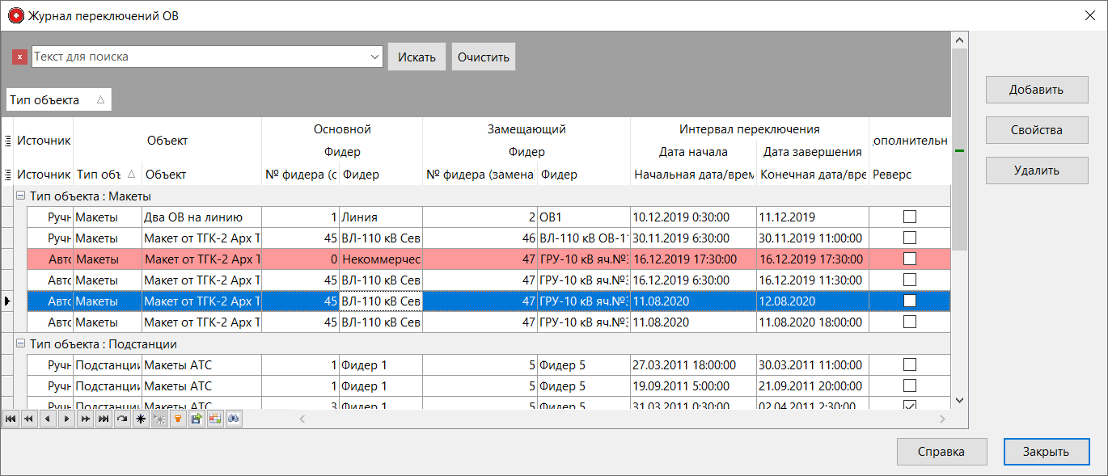Check Реверс for the first Макеты row
Viewport: 1108px width, 476px height.
point(909,217)
